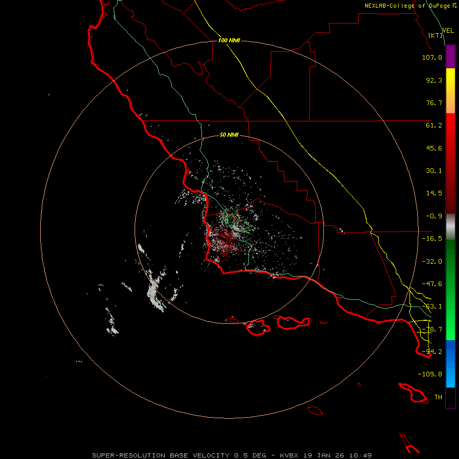Click the 14.5 velocity scale value
459x459 pixels.
[434, 193]
